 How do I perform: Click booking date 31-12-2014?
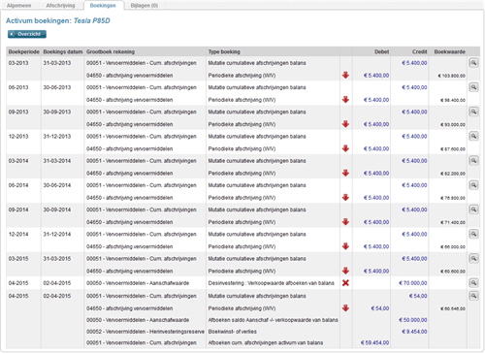pos(57,234)
